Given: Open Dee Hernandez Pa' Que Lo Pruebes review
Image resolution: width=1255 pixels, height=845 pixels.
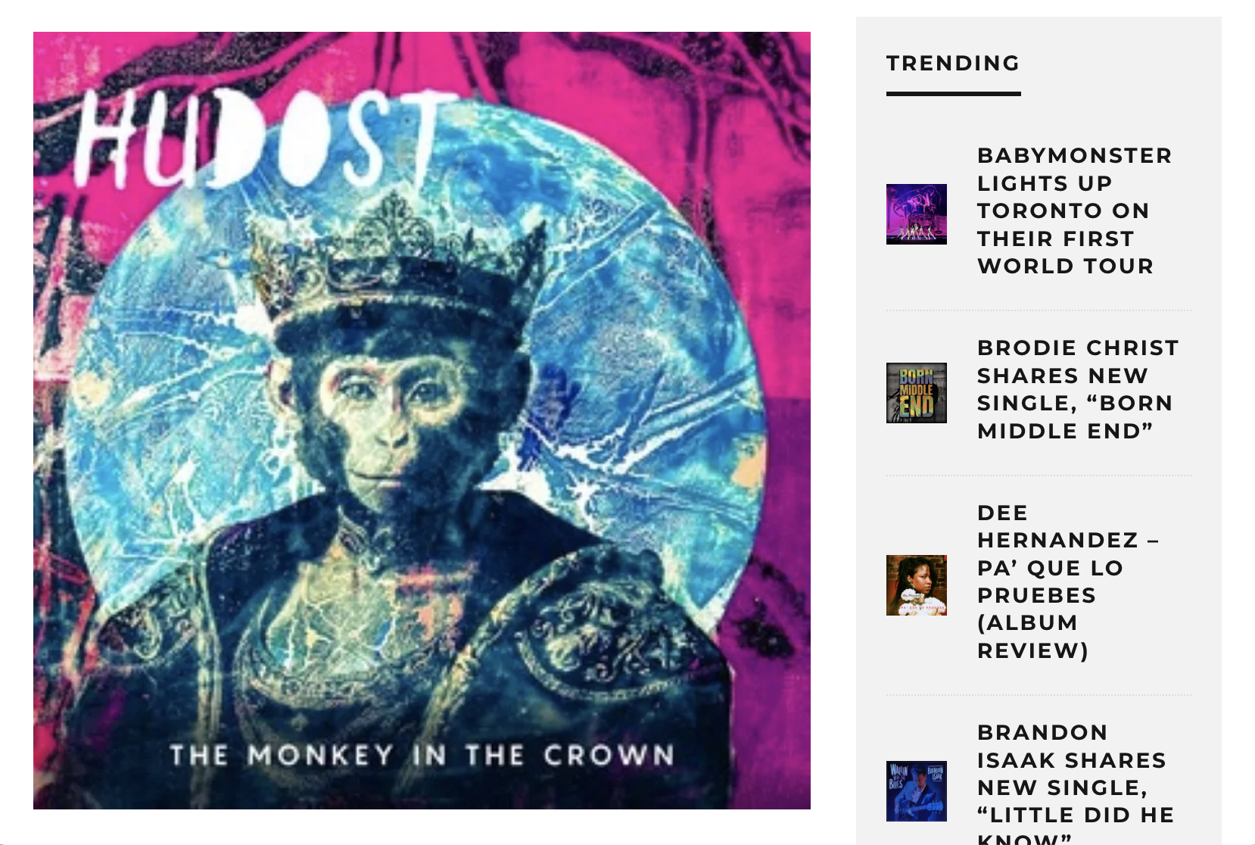Looking at the screenshot, I should click(x=1068, y=582).
